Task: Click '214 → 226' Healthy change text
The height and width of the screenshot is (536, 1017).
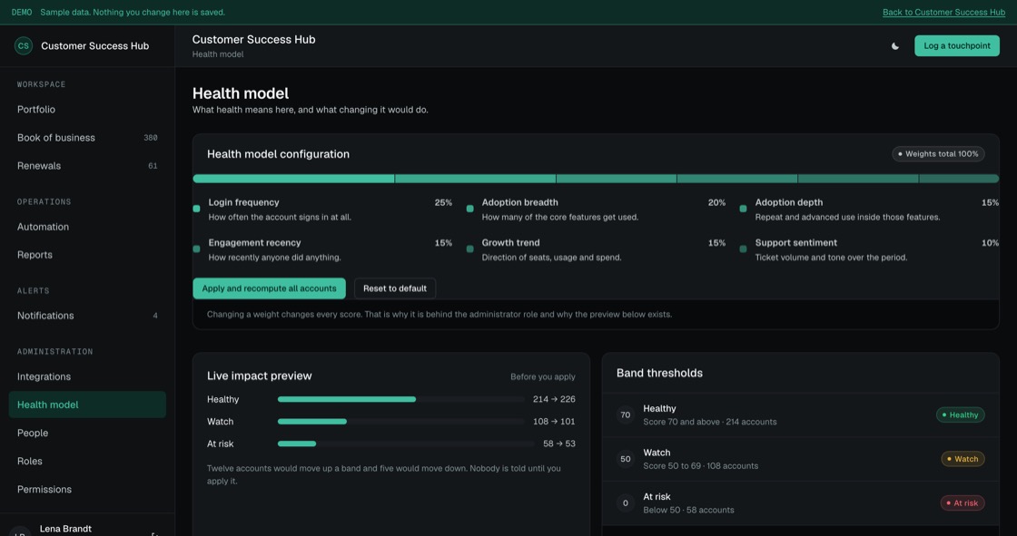Action: click(554, 399)
